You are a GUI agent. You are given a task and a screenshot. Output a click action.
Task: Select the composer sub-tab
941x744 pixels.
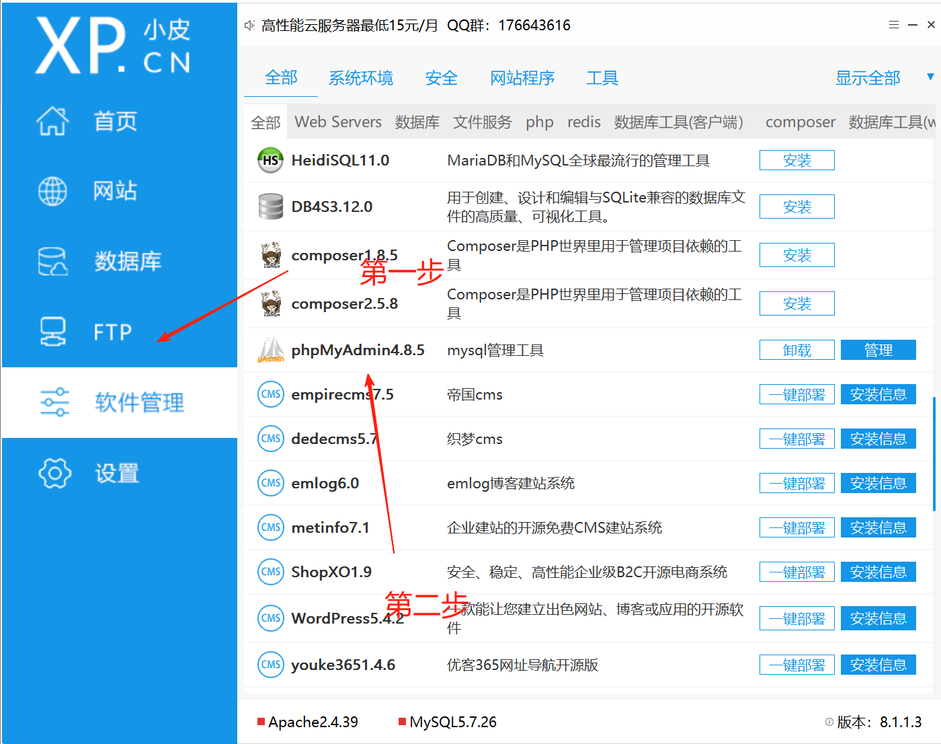click(x=801, y=122)
